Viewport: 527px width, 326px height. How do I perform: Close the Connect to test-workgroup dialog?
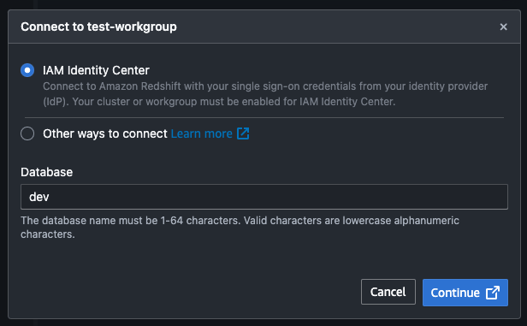tap(503, 27)
